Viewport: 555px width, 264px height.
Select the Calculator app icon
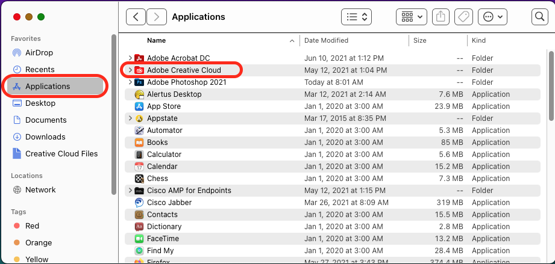[139, 155]
